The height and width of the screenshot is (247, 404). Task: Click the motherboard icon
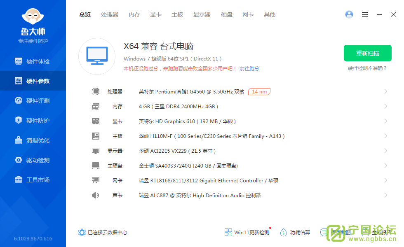click(x=96, y=136)
